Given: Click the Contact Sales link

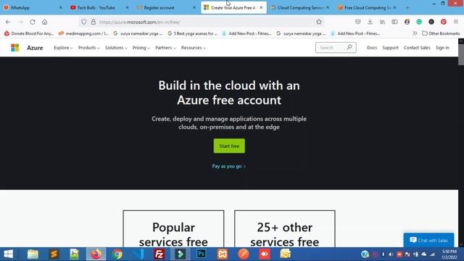Looking at the screenshot, I should coord(417,48).
